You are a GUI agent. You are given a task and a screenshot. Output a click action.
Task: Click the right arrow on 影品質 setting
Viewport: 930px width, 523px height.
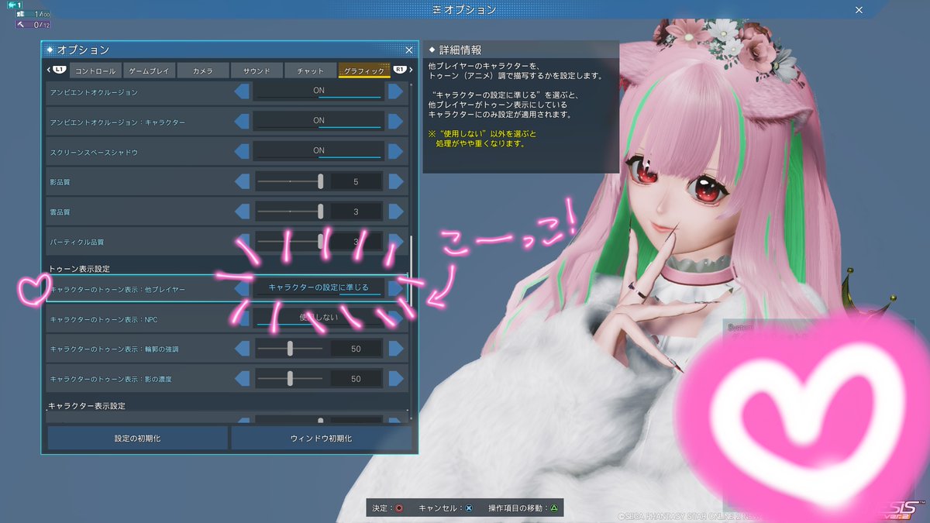click(x=397, y=181)
